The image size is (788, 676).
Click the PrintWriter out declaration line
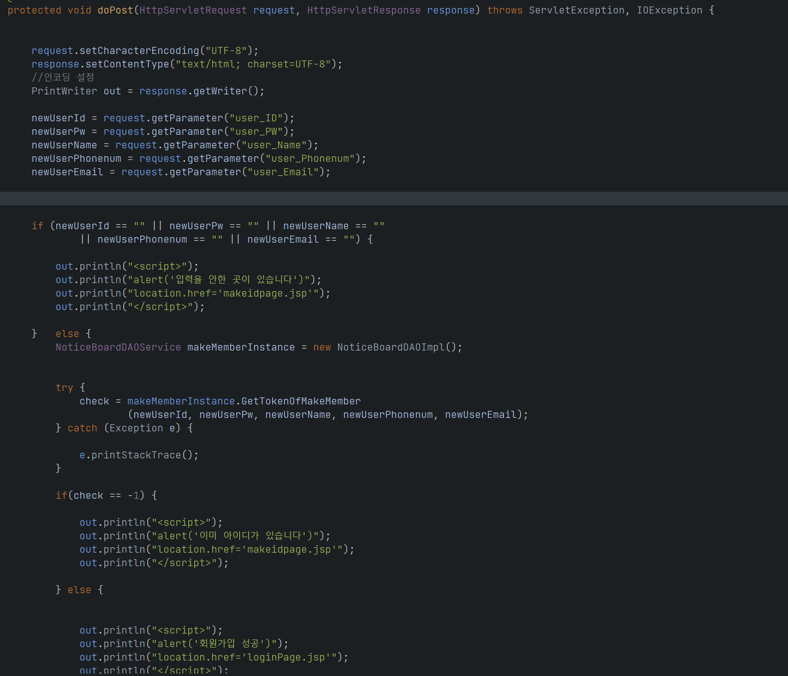[148, 91]
